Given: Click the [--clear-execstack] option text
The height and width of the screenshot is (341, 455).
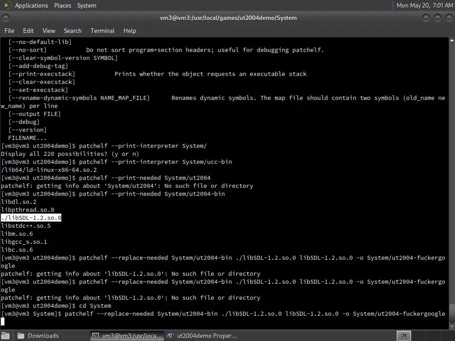Looking at the screenshot, I should pyautogui.click(x=42, y=82).
